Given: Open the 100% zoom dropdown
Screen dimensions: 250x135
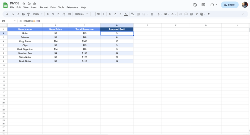Looking at the screenshot, I should tap(37, 14).
